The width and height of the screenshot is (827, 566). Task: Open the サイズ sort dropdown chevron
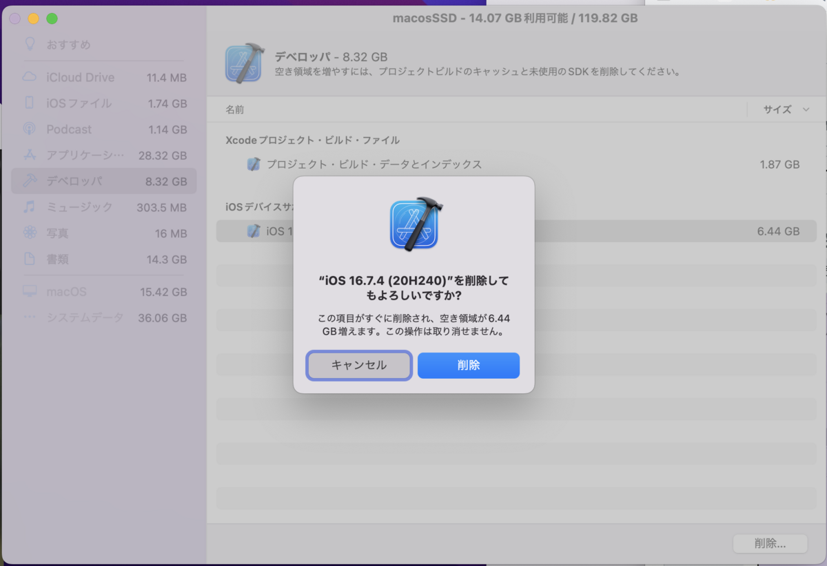pos(806,109)
